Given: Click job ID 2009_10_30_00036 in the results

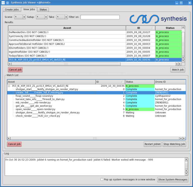Looking at the screenshot, I should [138, 60].
